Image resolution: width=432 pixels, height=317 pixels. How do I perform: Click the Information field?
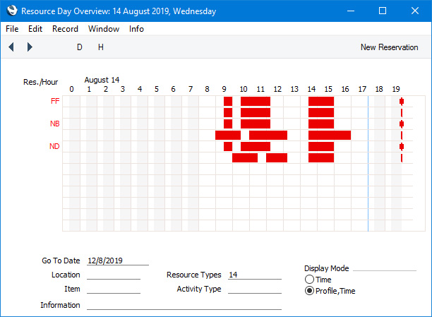pos(184,305)
